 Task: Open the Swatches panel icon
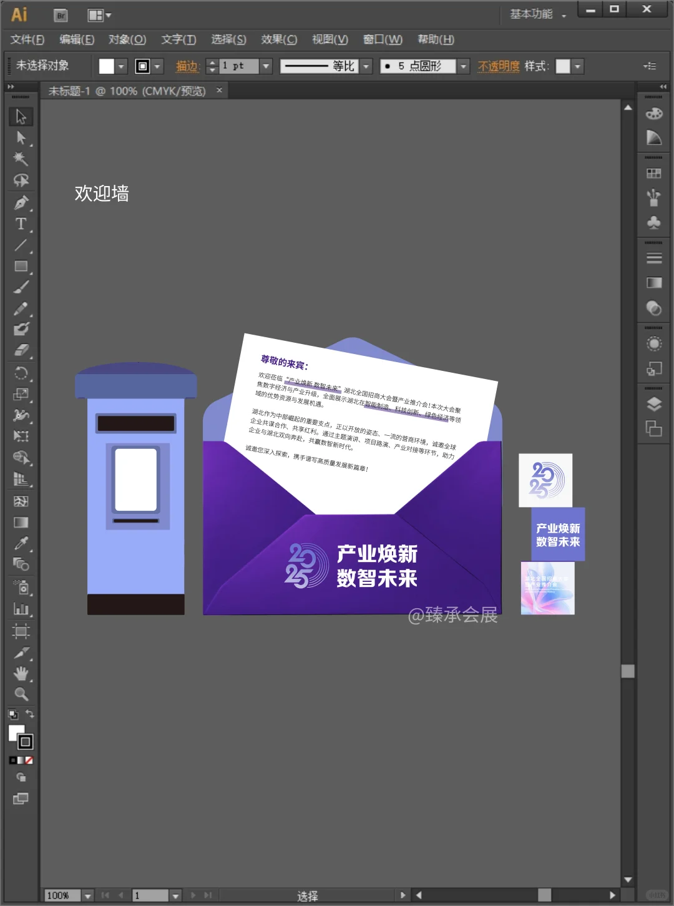(x=654, y=174)
